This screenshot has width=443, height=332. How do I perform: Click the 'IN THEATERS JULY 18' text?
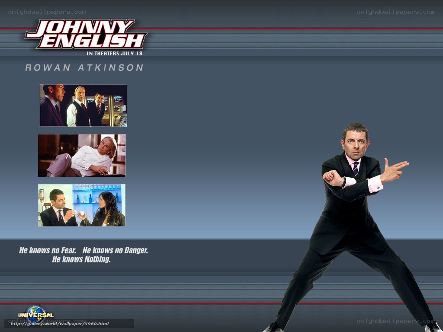(x=114, y=53)
